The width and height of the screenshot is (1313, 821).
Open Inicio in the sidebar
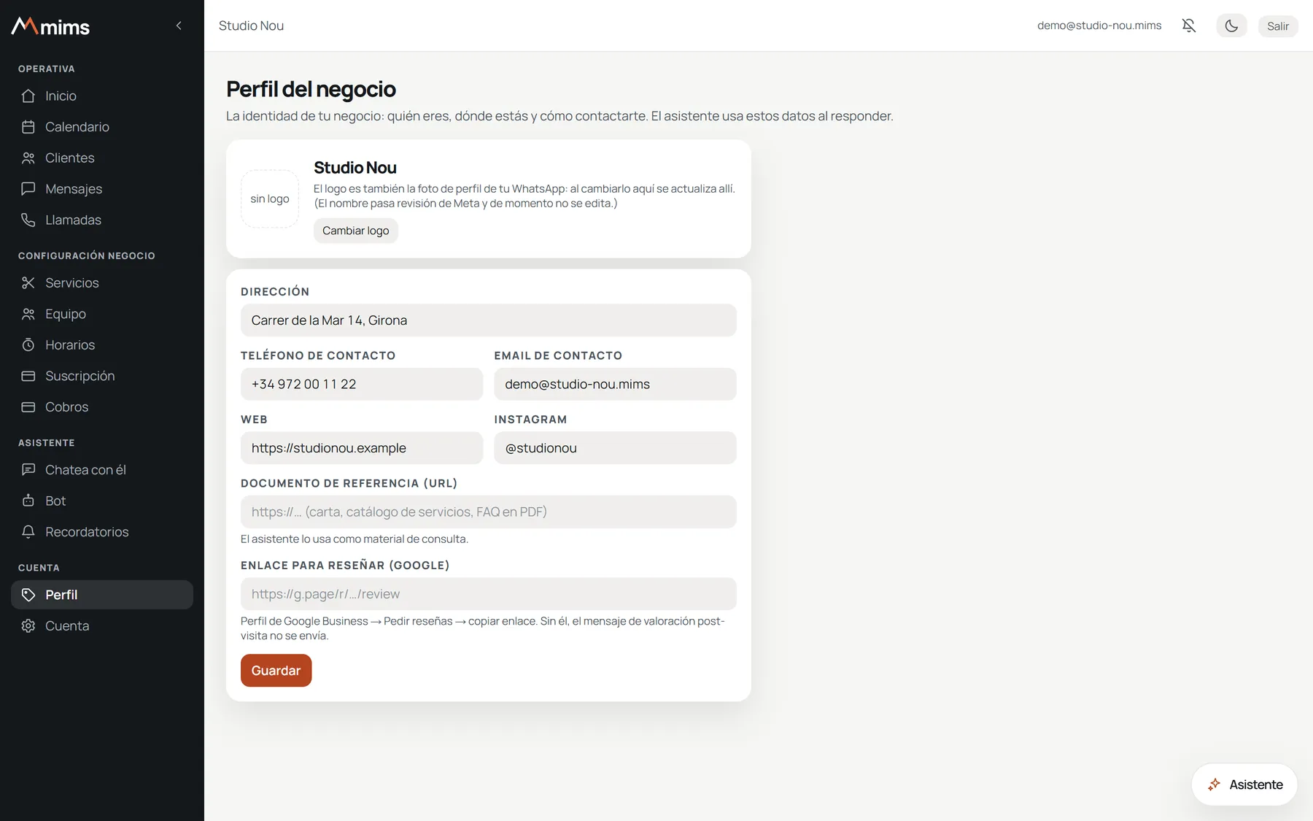(x=102, y=96)
